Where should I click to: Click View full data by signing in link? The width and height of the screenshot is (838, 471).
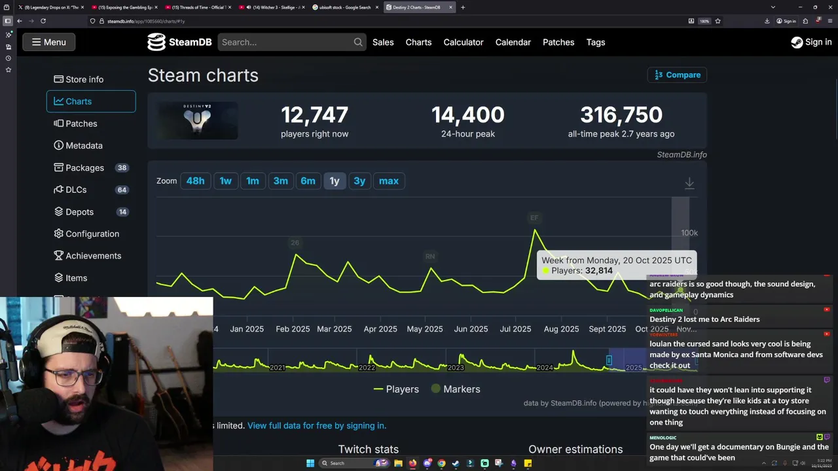pos(317,425)
